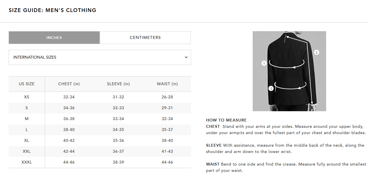Select the XS size row label

27,97
